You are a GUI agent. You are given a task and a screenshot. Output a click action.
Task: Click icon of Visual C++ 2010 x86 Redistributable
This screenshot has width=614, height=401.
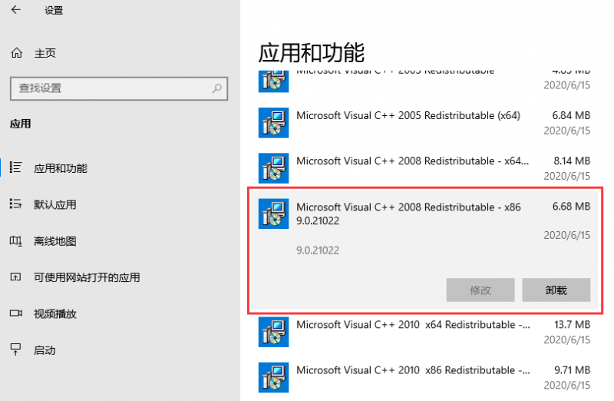point(273,377)
